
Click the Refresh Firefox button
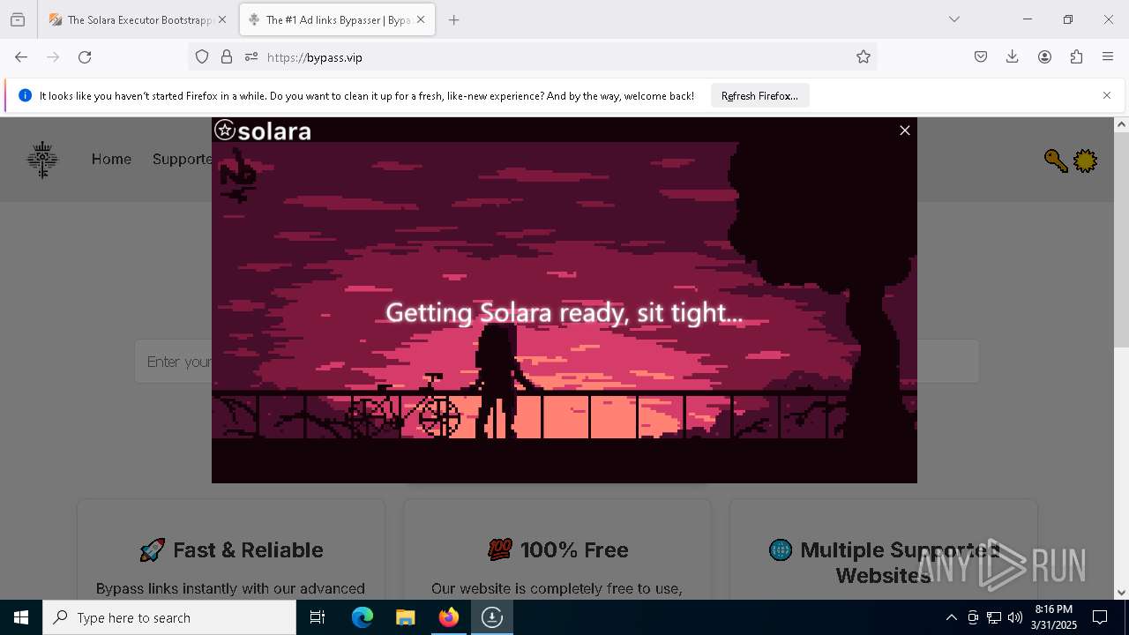pos(759,95)
